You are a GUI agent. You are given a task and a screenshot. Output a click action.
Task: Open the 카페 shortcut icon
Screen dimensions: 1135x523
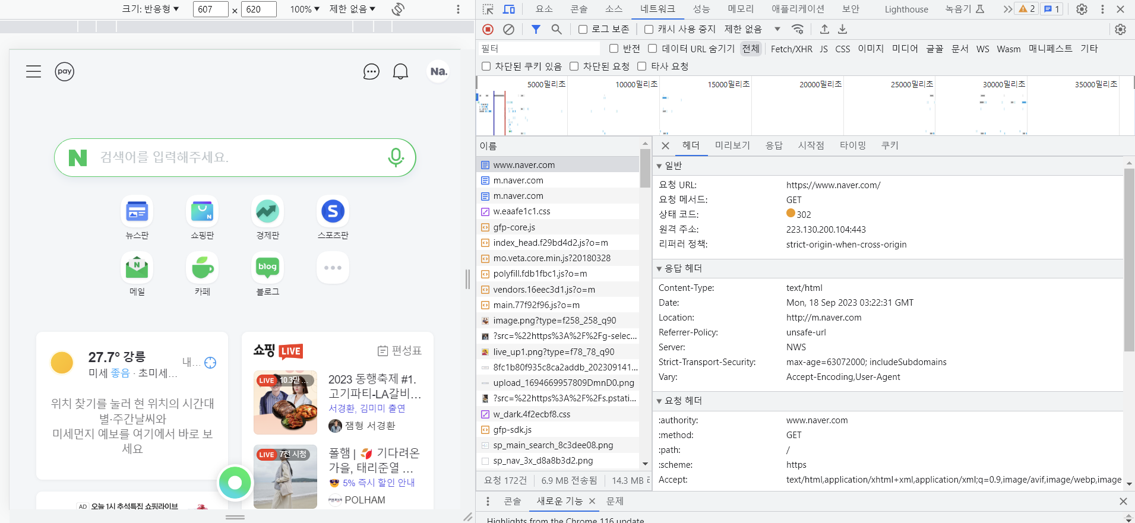(203, 268)
